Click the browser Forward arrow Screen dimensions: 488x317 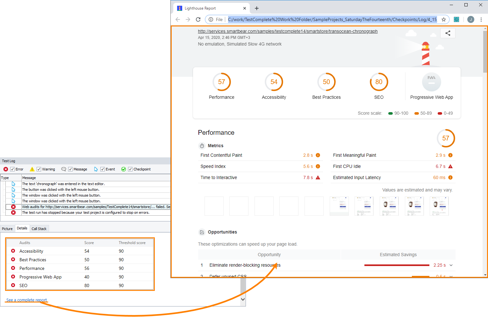click(188, 19)
